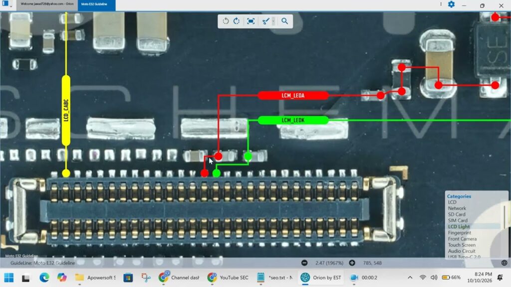
Task: Click the green LCM_LEDK connector pin dot
Action: point(217,173)
